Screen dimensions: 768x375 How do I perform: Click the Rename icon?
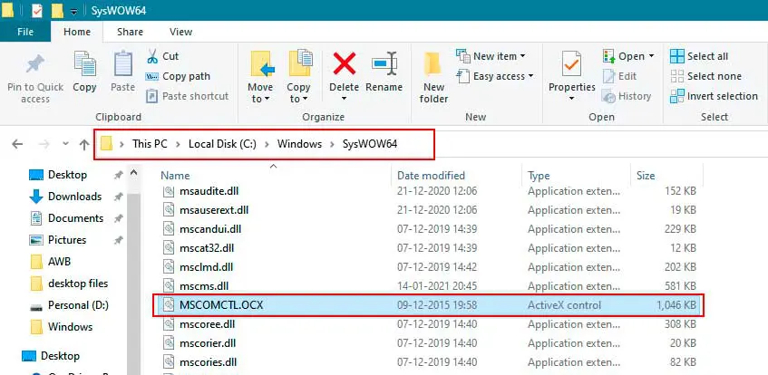click(384, 64)
